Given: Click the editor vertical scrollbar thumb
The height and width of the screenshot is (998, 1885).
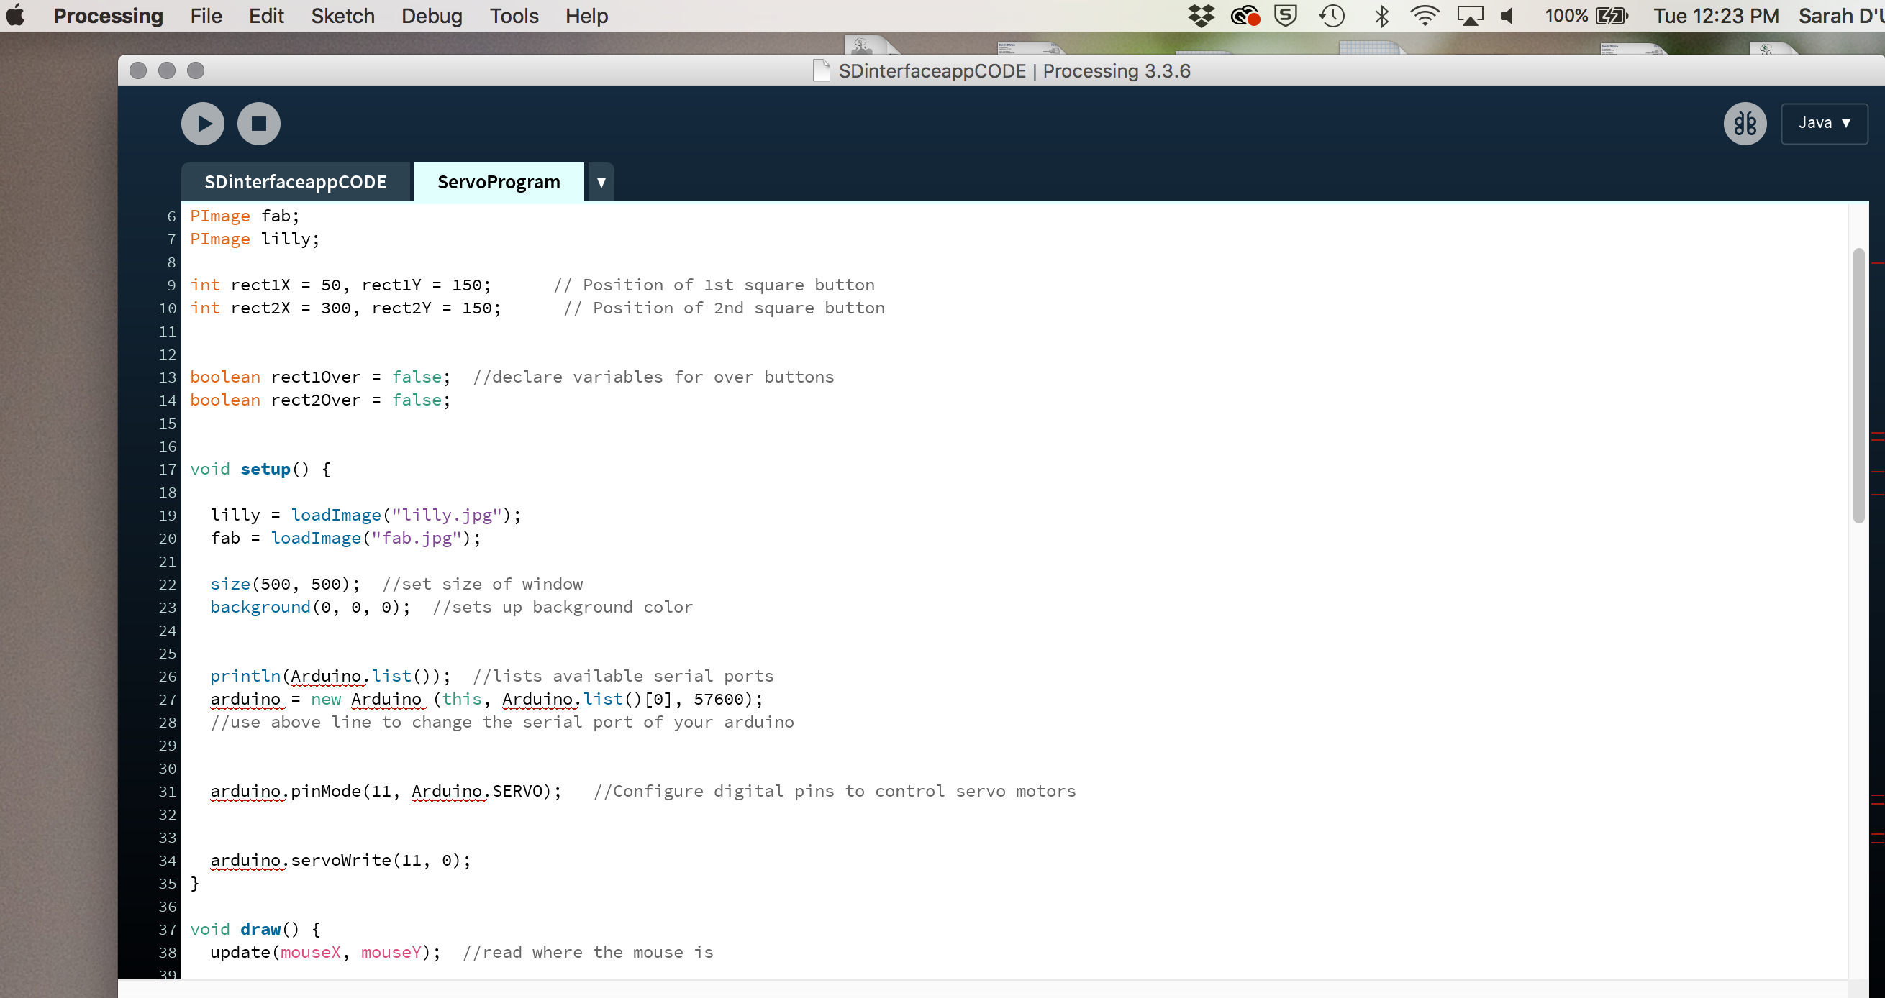Looking at the screenshot, I should [x=1858, y=385].
